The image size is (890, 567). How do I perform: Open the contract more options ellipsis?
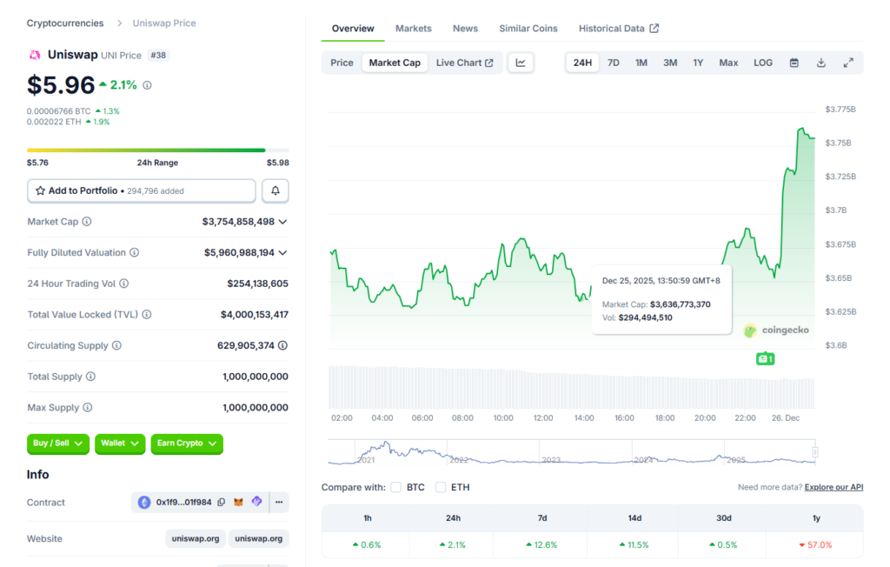[279, 503]
